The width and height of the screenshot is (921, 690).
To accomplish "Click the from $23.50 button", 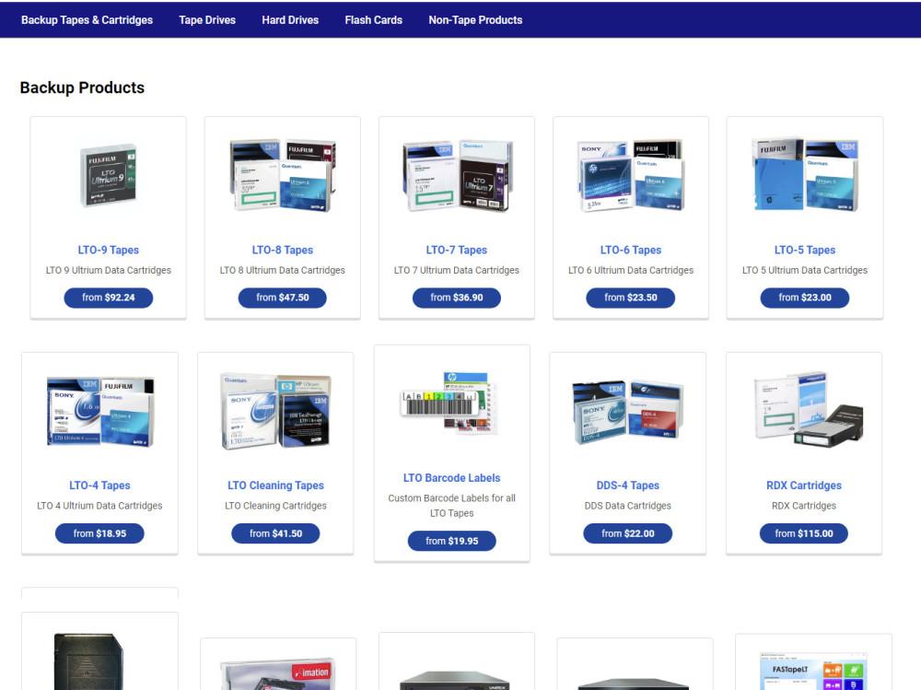I will click(x=631, y=298).
